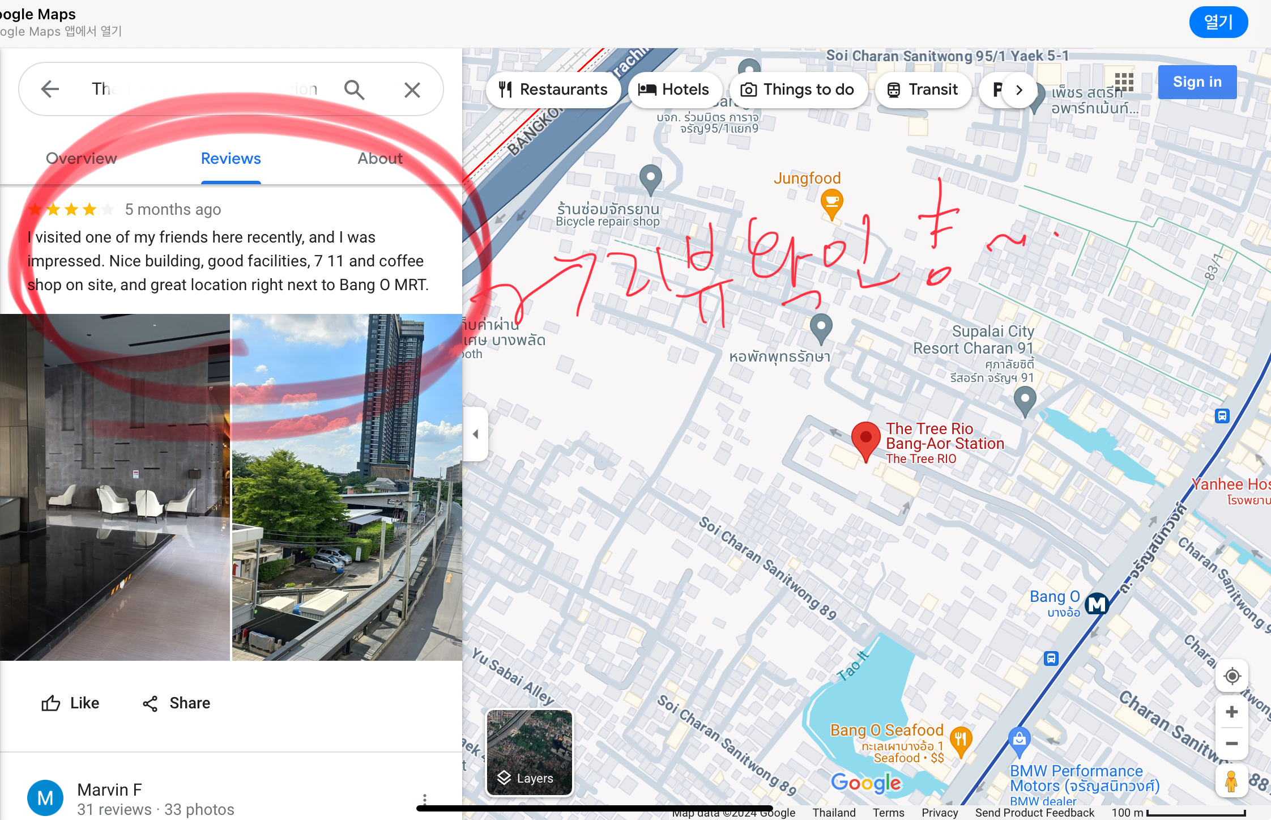The width and height of the screenshot is (1271, 820).
Task: Show Transit filter on map
Action: coord(923,90)
